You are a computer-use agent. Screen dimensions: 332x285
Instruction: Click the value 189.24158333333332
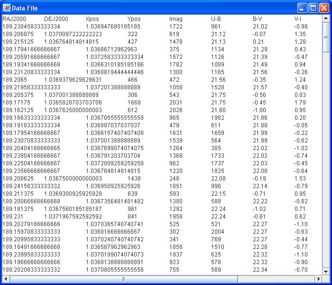(31, 187)
